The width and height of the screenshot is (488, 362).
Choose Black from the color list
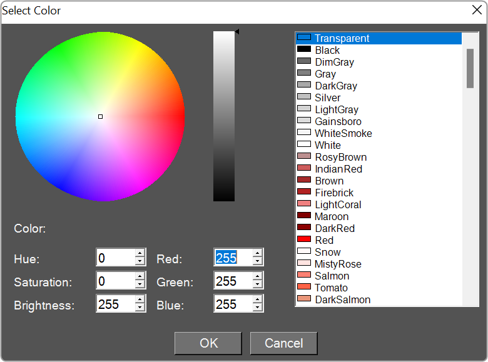pyautogui.click(x=379, y=50)
